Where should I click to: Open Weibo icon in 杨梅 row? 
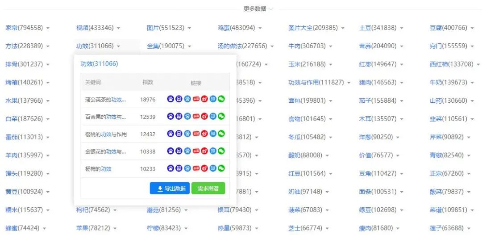pos(204,168)
